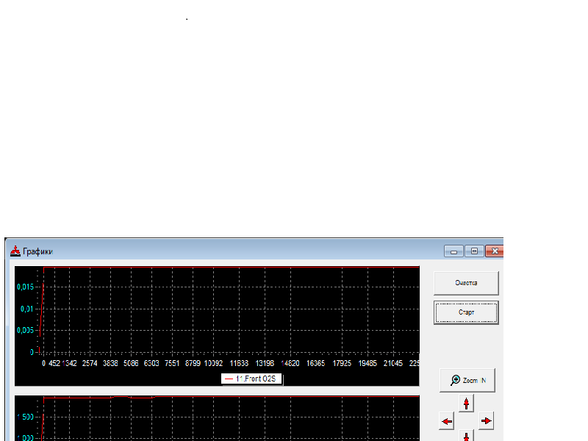Click the 2574 x-axis label
The width and height of the screenshot is (588, 441).
coord(90,363)
